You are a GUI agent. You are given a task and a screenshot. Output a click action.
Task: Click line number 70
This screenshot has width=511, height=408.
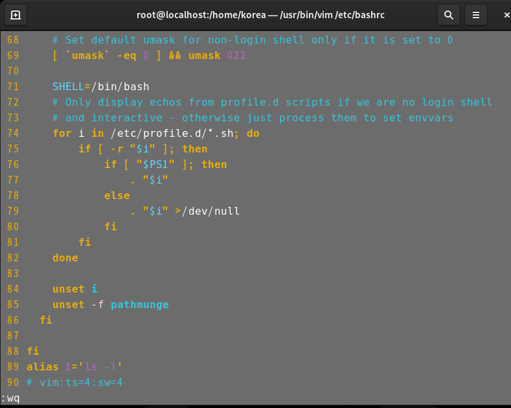pos(13,71)
